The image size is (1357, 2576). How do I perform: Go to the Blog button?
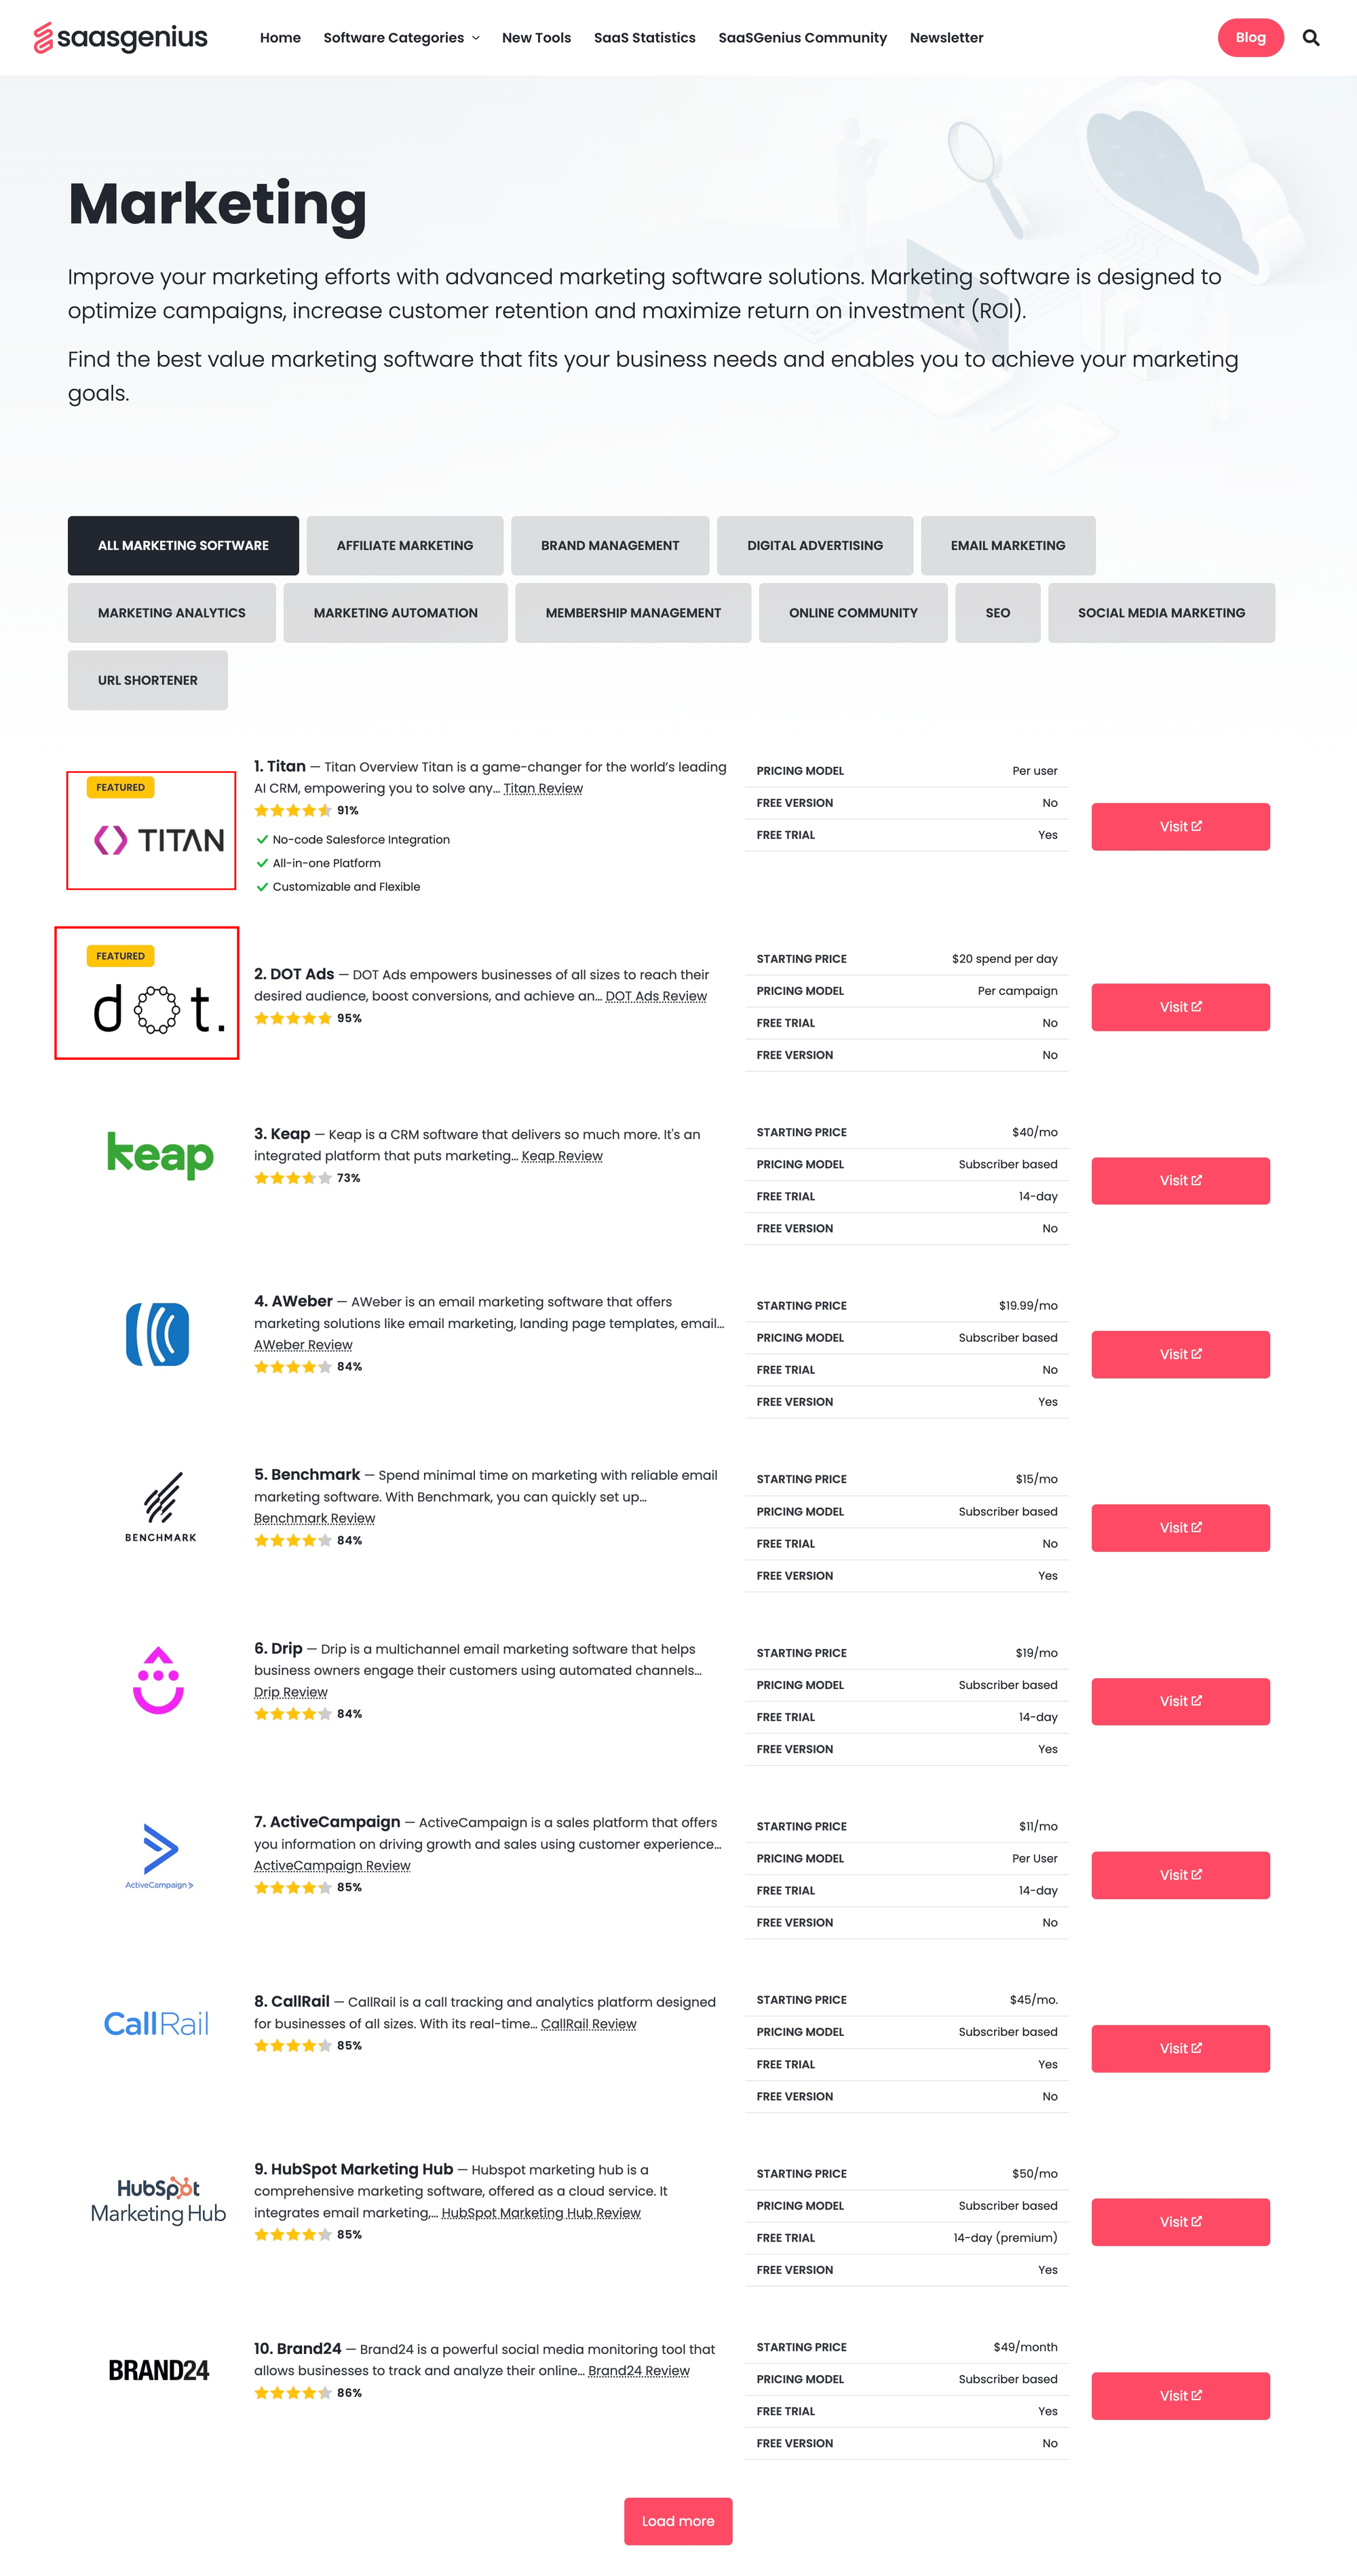coord(1250,38)
